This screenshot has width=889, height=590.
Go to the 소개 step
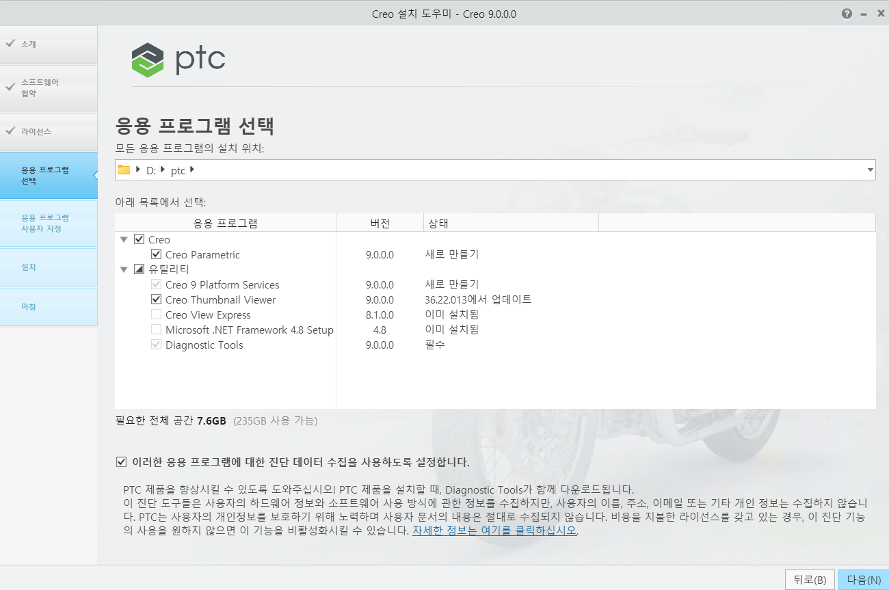pyautogui.click(x=49, y=44)
